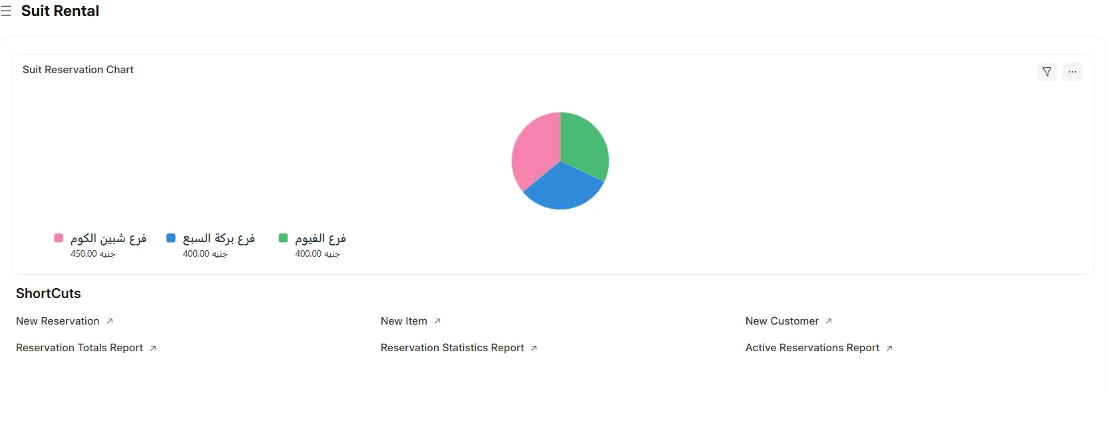Toggle the فرع شبين الكوم legend label
This screenshot has height=431, width=1113.
click(x=109, y=238)
